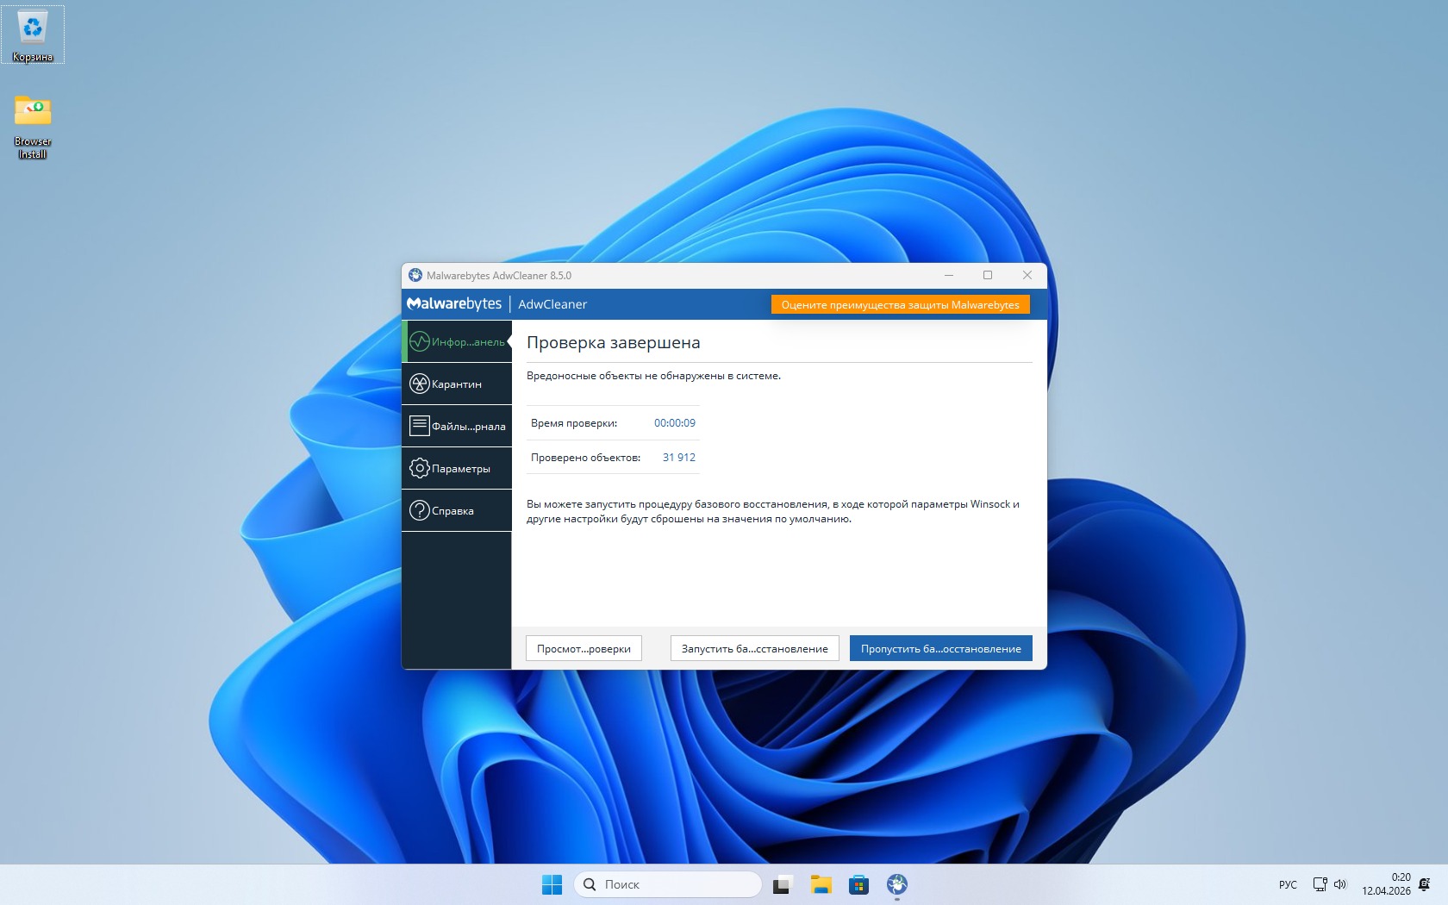
Task: Open the Корзина recycle bin desktop icon
Action: (33, 34)
